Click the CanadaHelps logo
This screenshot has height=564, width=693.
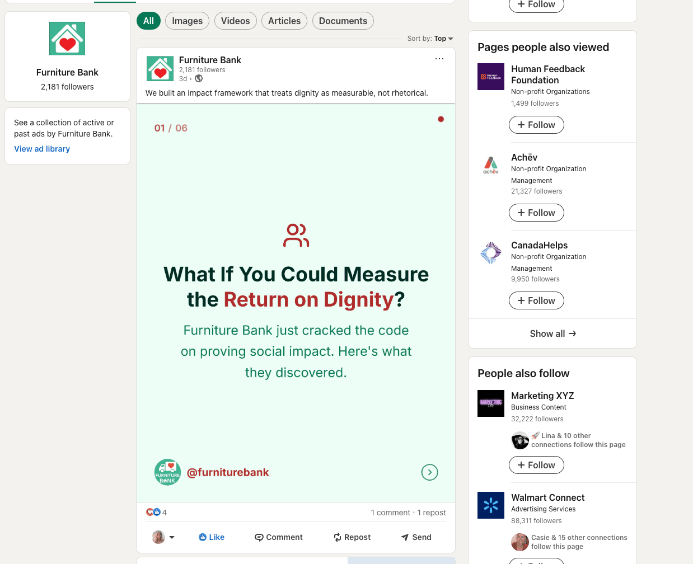pyautogui.click(x=491, y=253)
